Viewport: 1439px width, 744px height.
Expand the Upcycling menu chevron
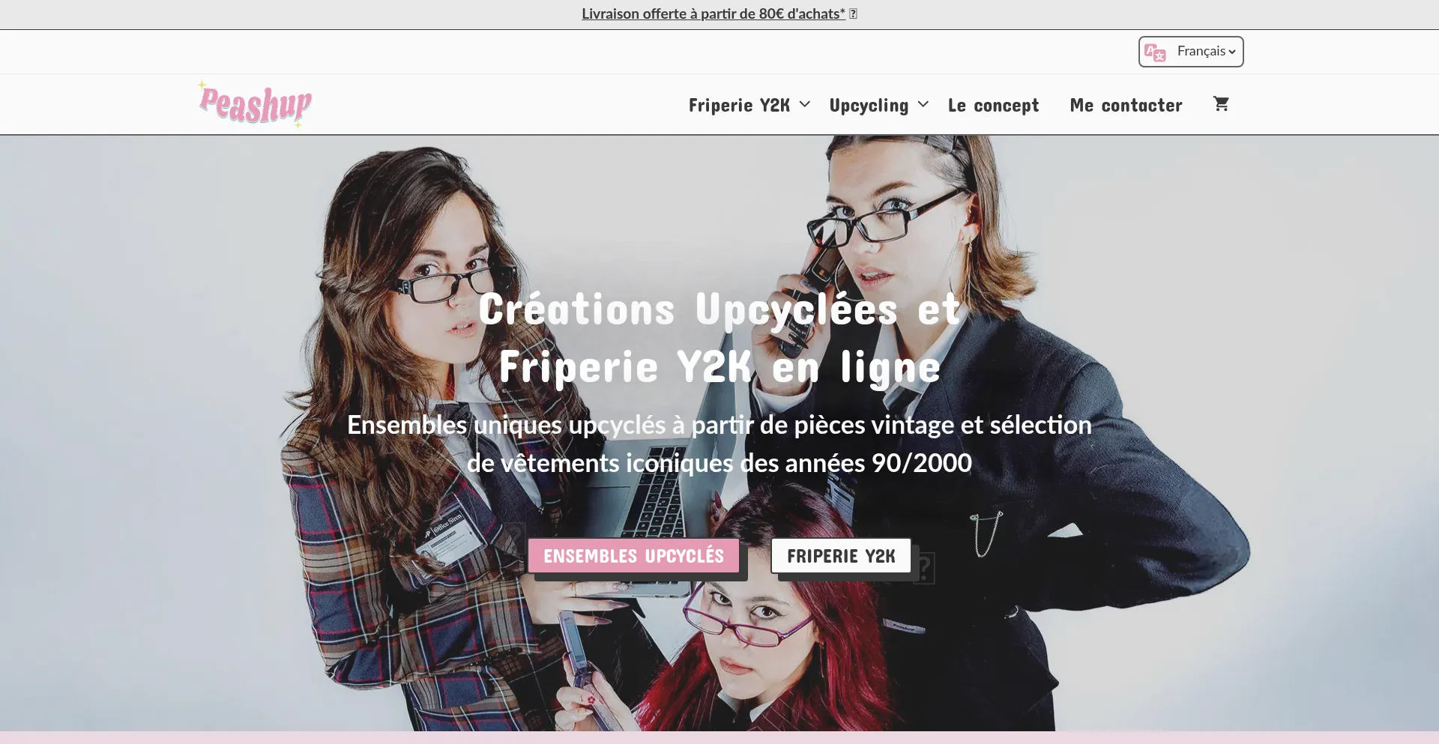click(x=923, y=105)
